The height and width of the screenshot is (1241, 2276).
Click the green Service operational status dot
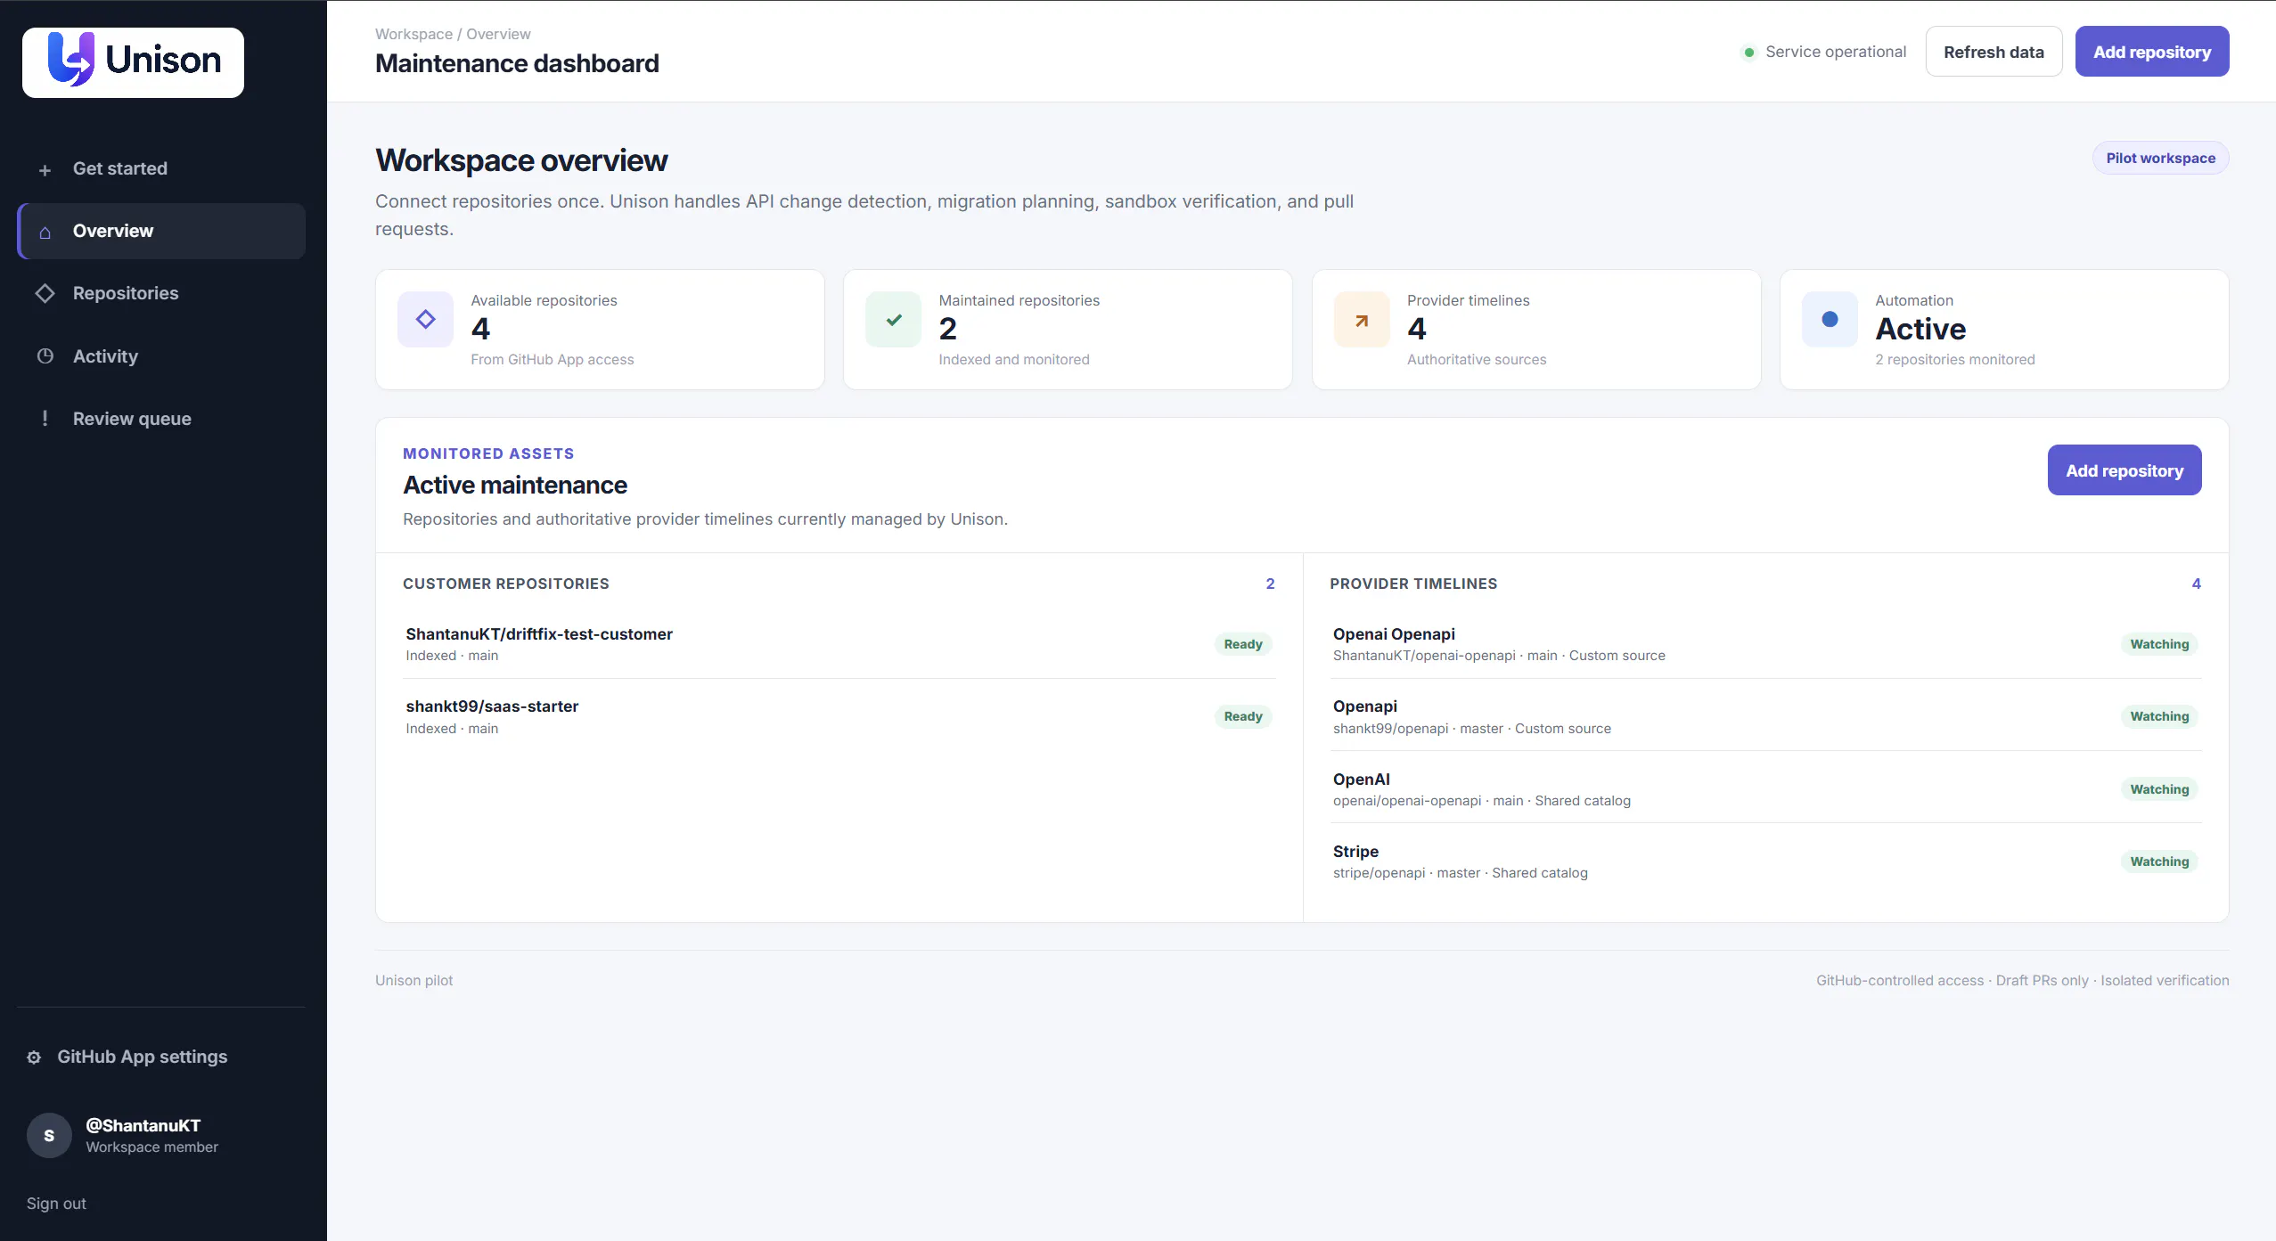point(1748,53)
